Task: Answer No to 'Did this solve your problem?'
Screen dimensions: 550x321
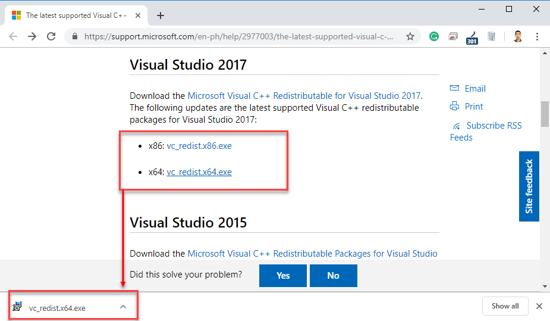Action: tap(333, 276)
